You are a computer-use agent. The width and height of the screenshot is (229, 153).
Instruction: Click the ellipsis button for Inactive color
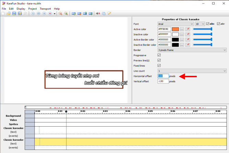[x=182, y=35]
